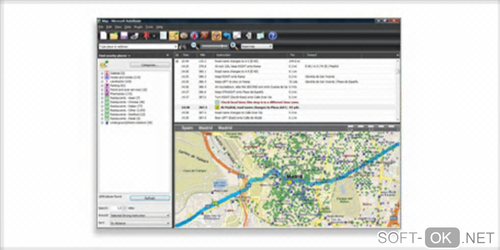Open the pushpin tool's dropdown arrow
This screenshot has height=250, width=500.
(154, 36)
